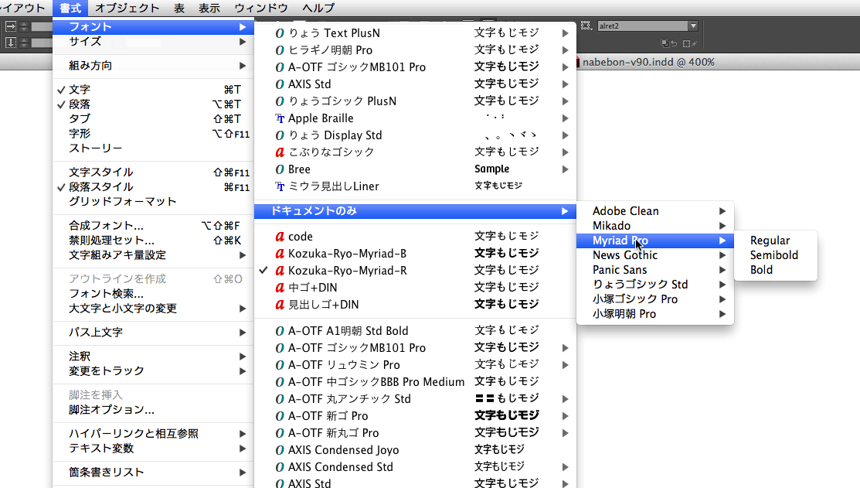Click the nabebon-v90.indd @ 400% document tab
Image resolution: width=860 pixels, height=488 pixels.
[x=648, y=63]
